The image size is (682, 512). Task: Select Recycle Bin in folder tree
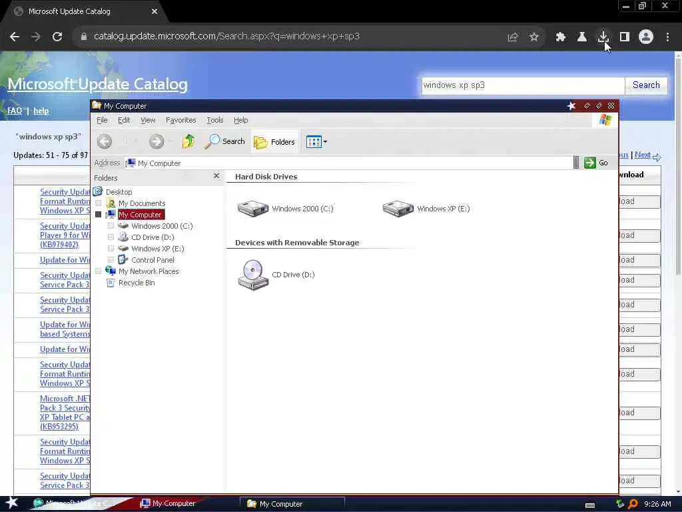click(x=136, y=283)
